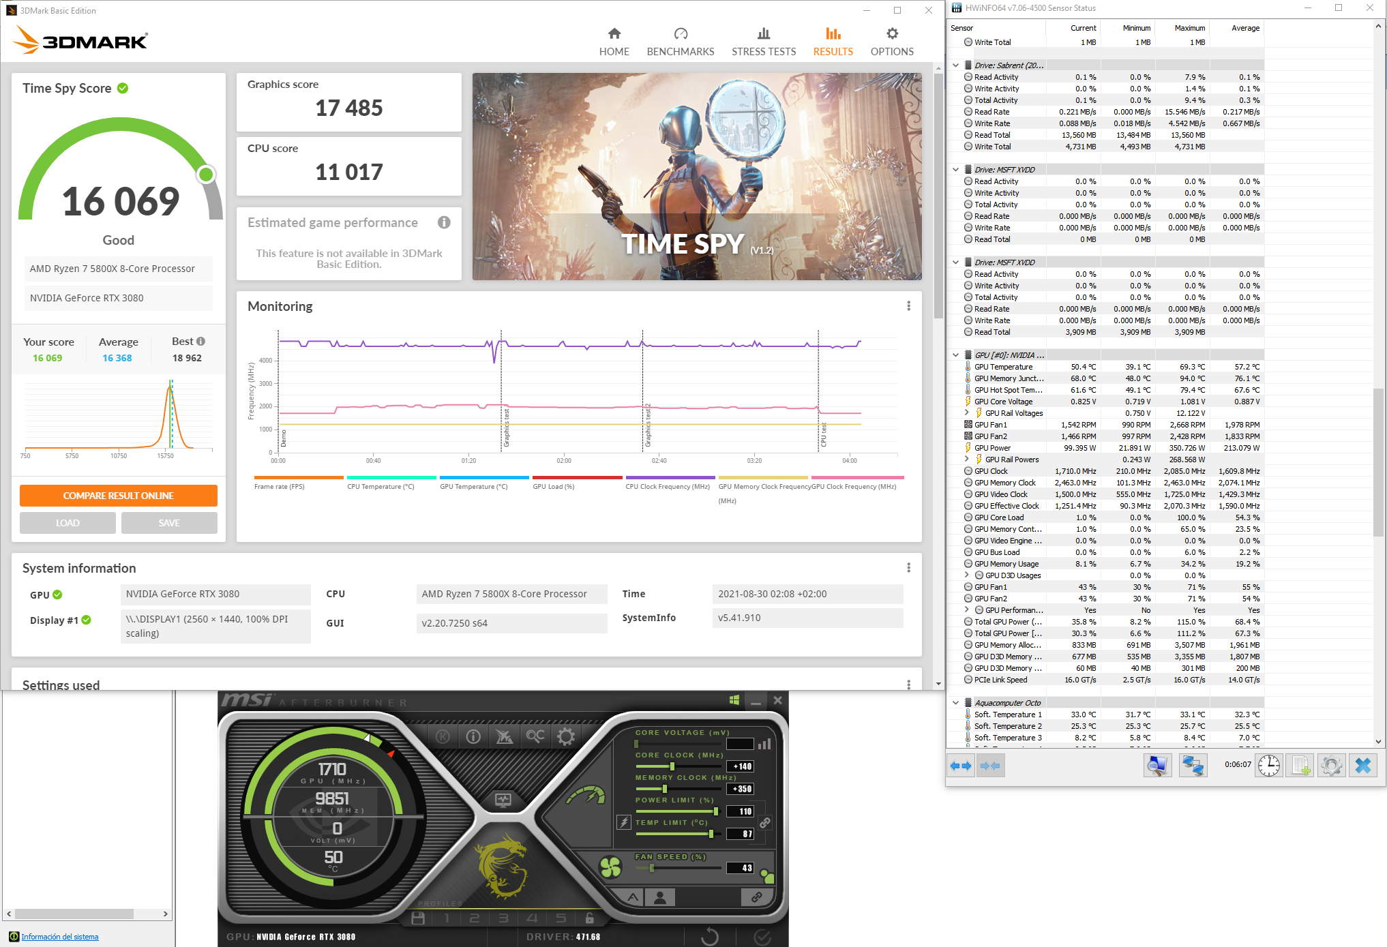
Task: Click the Afterburner fan icon
Action: (x=610, y=867)
